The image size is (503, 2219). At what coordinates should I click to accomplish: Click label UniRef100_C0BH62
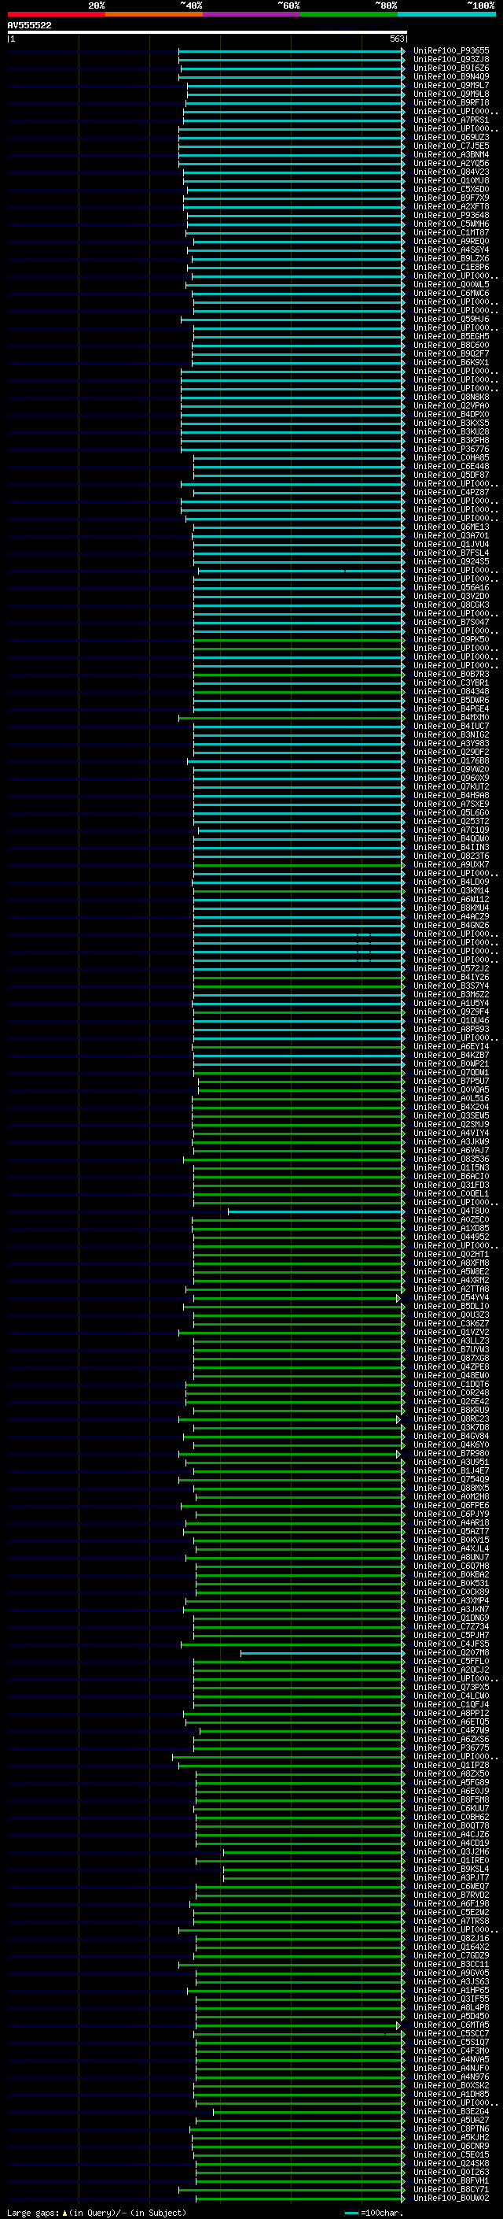(x=451, y=1818)
